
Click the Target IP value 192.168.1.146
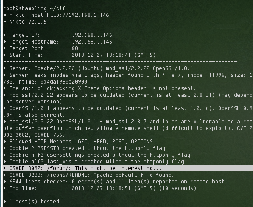(x=92, y=35)
